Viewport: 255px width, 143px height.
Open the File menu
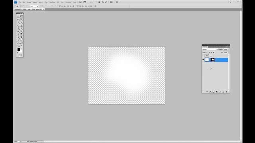[x=20, y=2]
